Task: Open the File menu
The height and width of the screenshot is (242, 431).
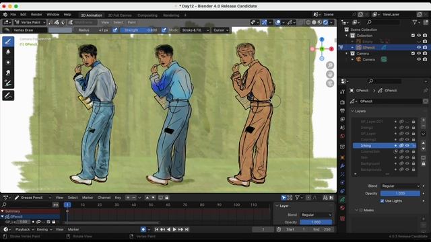Action: (x=13, y=15)
